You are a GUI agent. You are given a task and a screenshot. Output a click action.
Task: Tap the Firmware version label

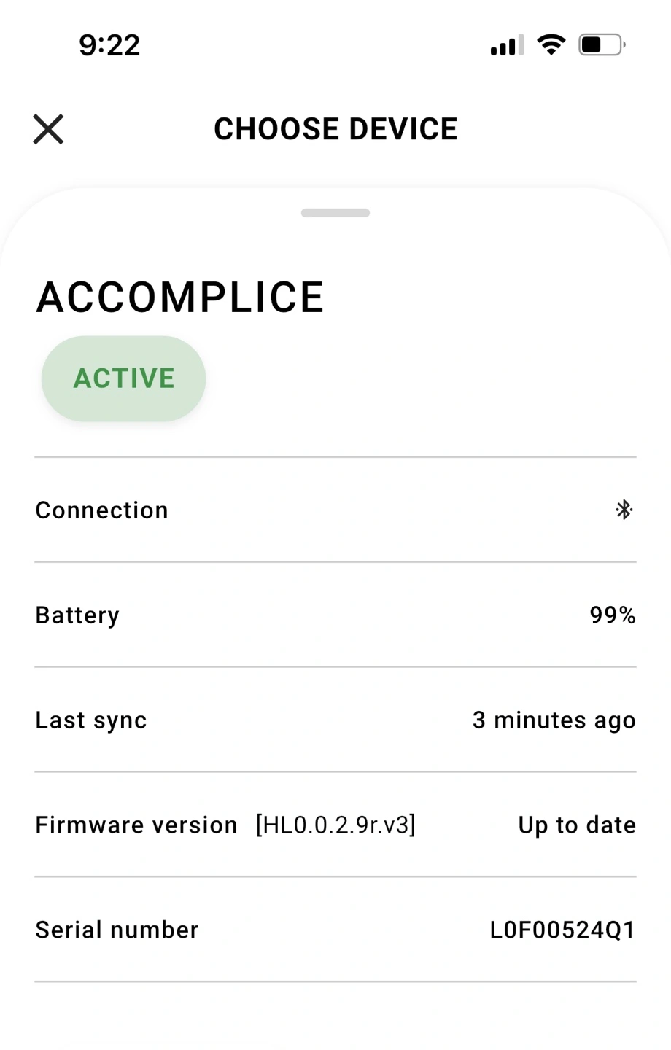pyautogui.click(x=136, y=825)
